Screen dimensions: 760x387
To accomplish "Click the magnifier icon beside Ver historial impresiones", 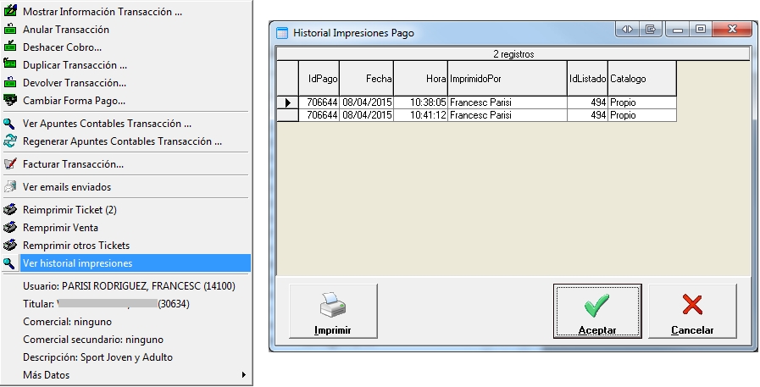I will (x=9, y=263).
